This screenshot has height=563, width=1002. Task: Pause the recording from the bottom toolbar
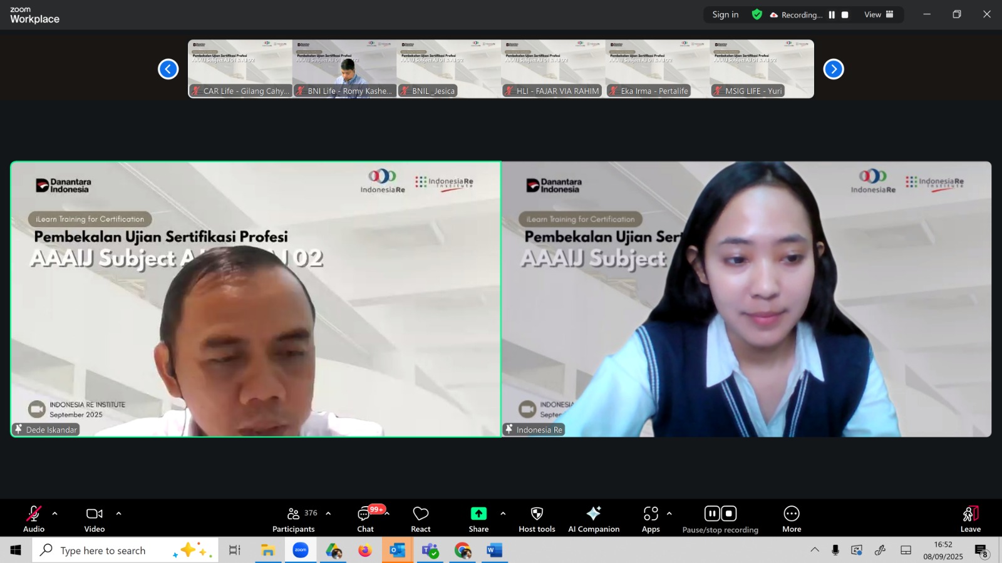(x=712, y=514)
